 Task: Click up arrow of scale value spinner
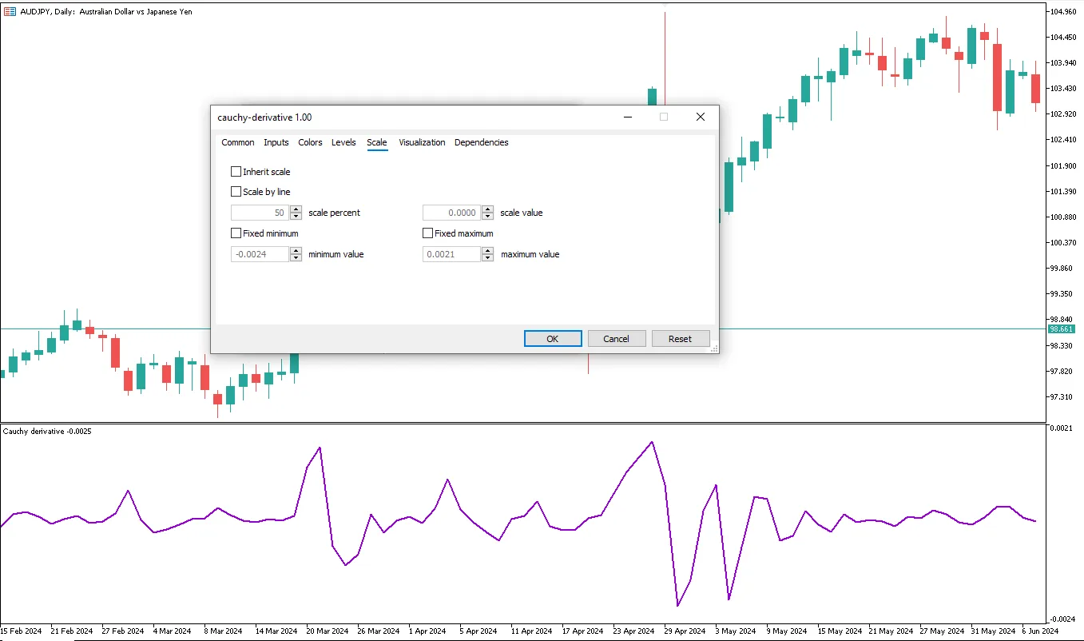click(488, 209)
